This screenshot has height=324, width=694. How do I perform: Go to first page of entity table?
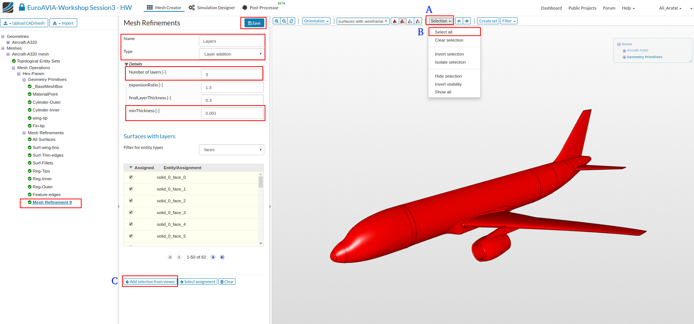170,257
